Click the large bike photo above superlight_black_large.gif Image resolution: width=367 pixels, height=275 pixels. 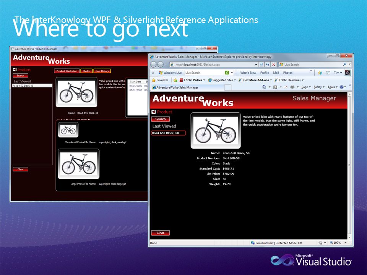(x=78, y=164)
